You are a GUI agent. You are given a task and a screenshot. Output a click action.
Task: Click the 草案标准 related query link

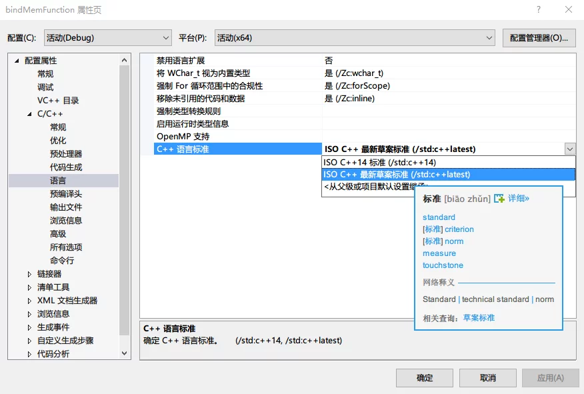[479, 318]
